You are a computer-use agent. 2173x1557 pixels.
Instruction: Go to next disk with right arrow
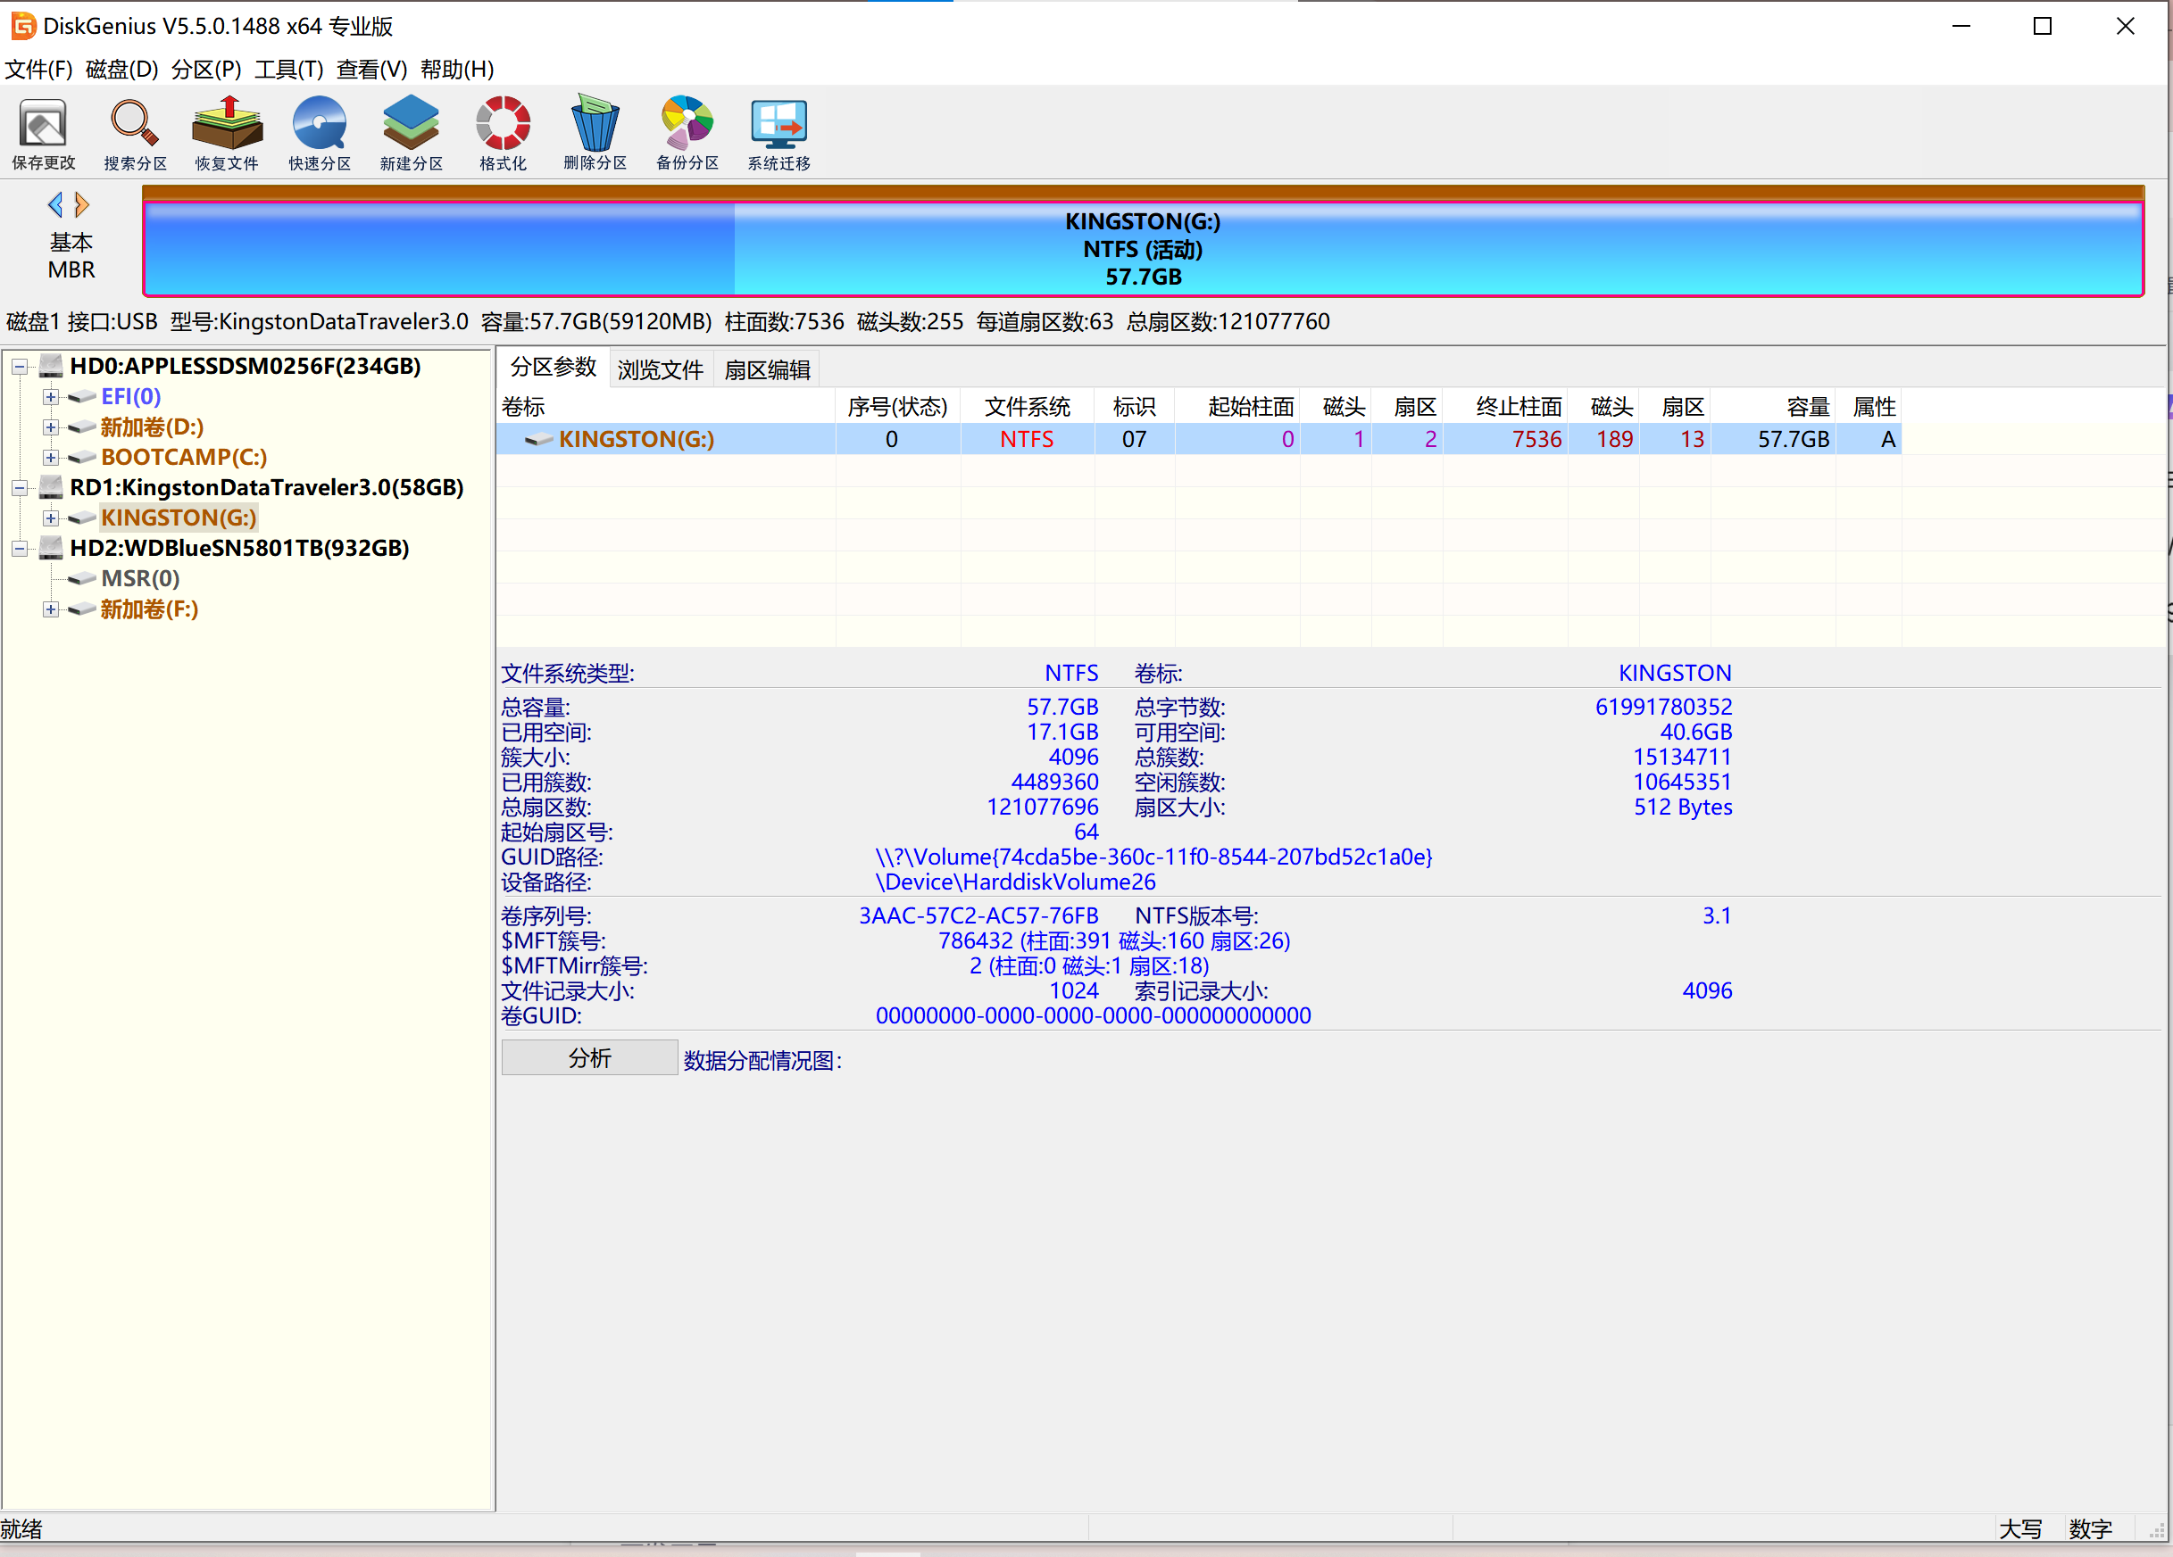click(x=82, y=205)
